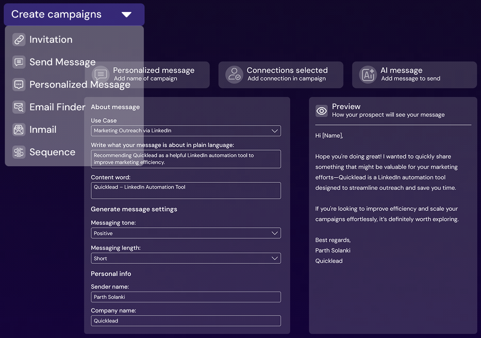Click the Content word text field
This screenshot has height=338, width=481.
pyautogui.click(x=186, y=190)
